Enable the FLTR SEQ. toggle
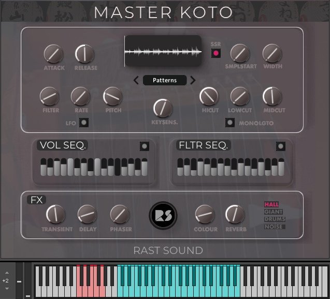This screenshot has width=330, height=299. tap(281, 146)
